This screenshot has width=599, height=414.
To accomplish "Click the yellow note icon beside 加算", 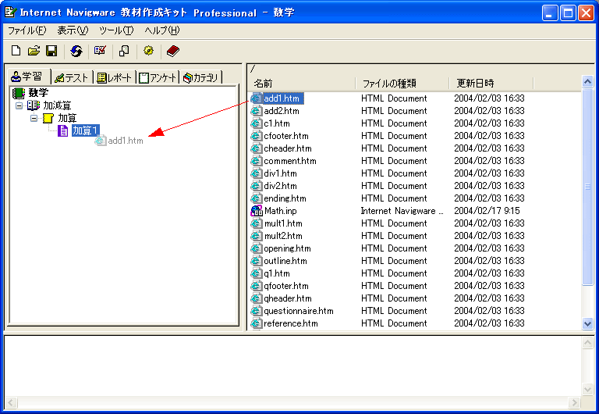I will (48, 118).
